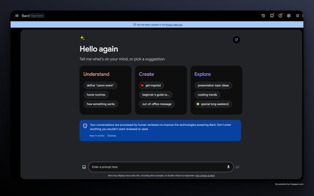Click the account avatar at top right

coord(303,16)
